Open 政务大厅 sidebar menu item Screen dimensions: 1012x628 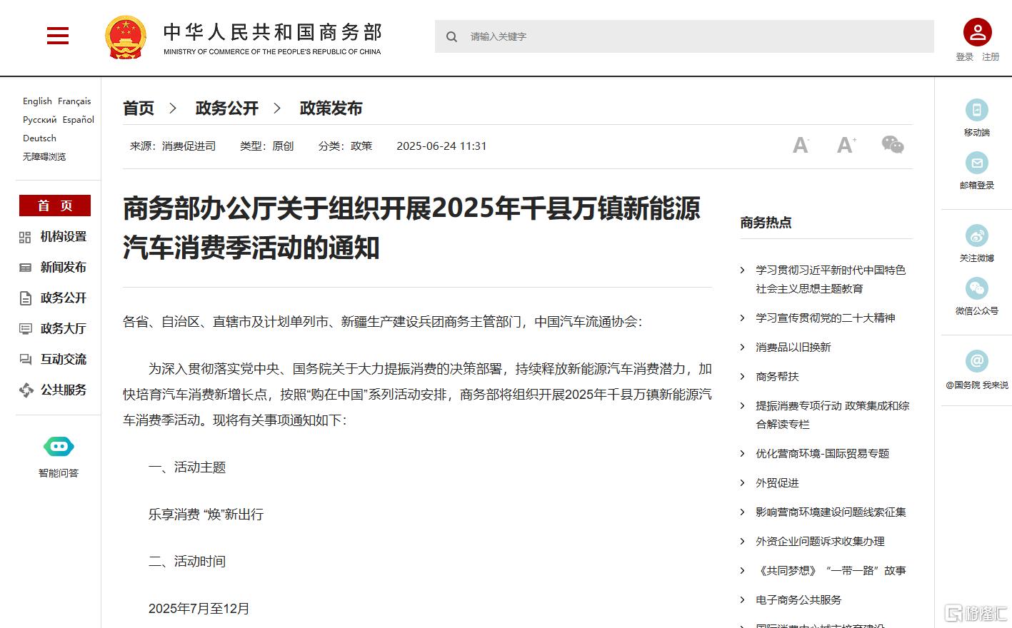coord(64,329)
